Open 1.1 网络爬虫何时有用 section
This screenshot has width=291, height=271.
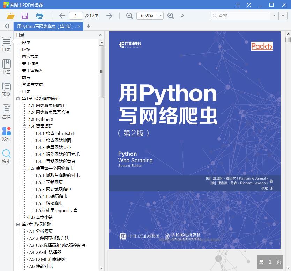coord(47,106)
